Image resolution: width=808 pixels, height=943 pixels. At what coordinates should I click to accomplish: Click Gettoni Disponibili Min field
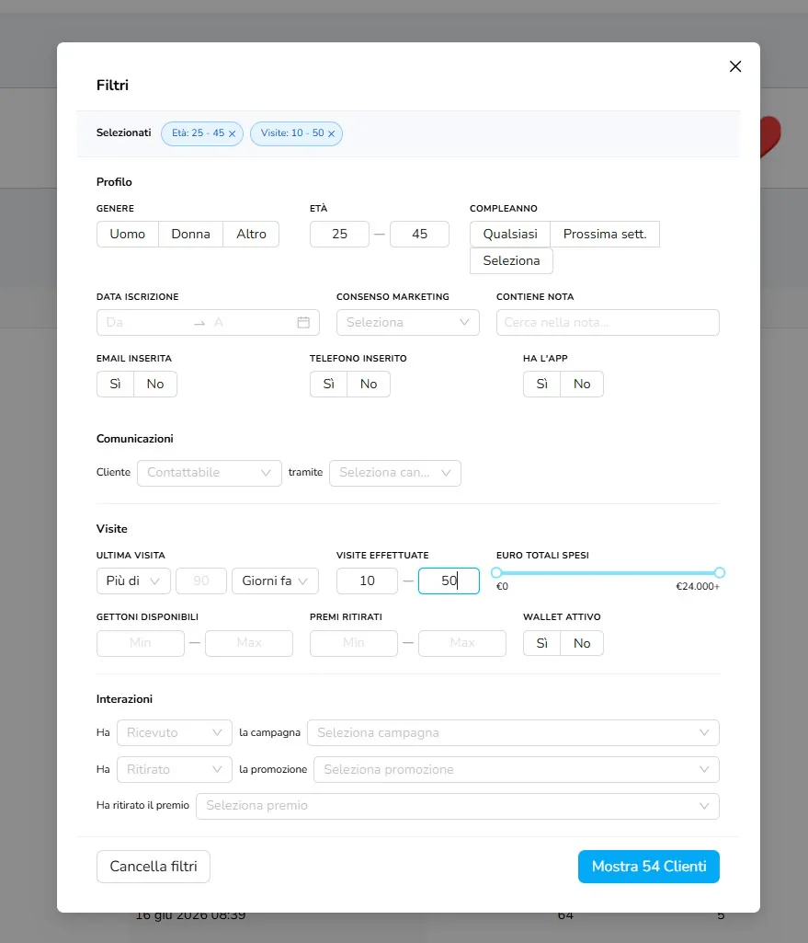click(x=141, y=643)
